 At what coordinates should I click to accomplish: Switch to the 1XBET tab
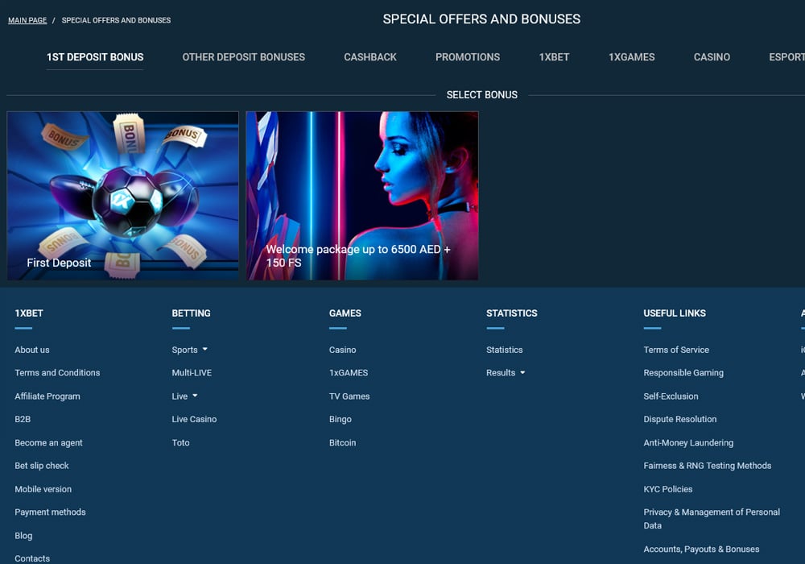pos(554,57)
